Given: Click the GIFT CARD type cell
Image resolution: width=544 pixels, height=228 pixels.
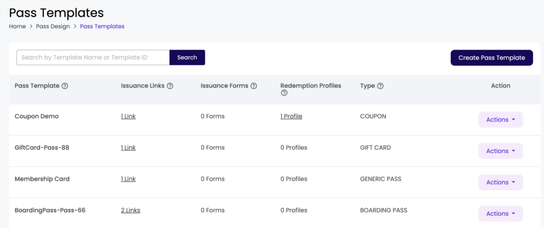Looking at the screenshot, I should tap(376, 148).
